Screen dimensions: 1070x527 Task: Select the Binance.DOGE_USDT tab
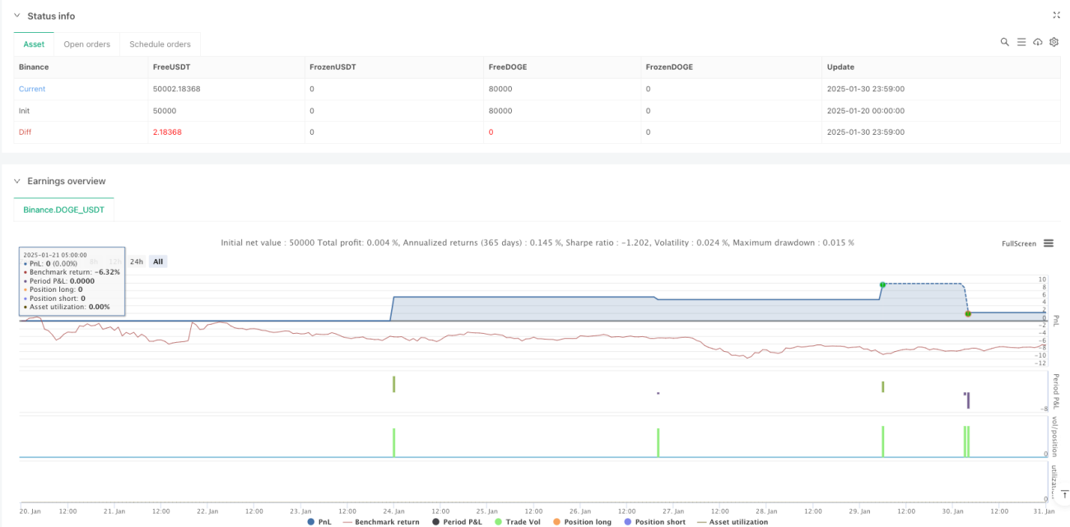coord(63,210)
